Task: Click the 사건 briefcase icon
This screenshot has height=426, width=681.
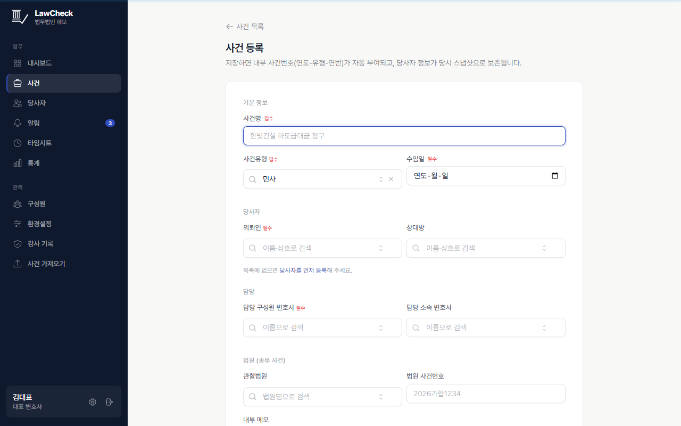Action: (18, 83)
